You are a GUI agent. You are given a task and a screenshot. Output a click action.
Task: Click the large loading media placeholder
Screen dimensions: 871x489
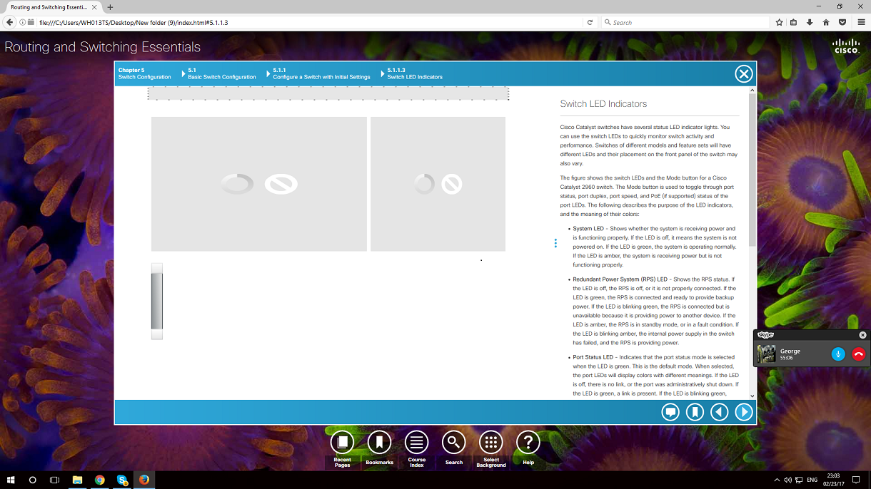coord(259,184)
